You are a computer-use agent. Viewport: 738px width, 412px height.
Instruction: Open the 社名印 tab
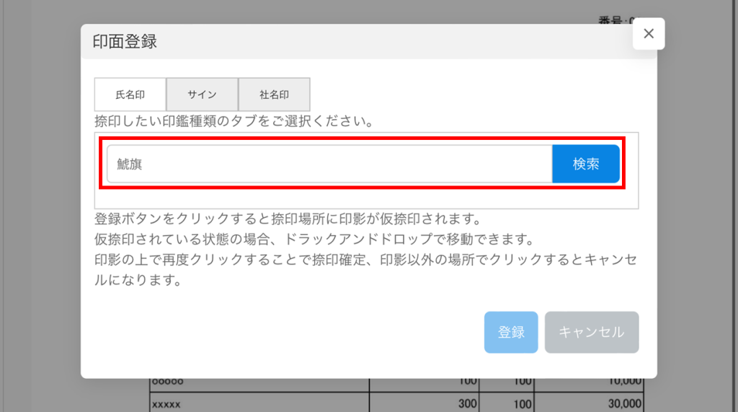pyautogui.click(x=274, y=95)
